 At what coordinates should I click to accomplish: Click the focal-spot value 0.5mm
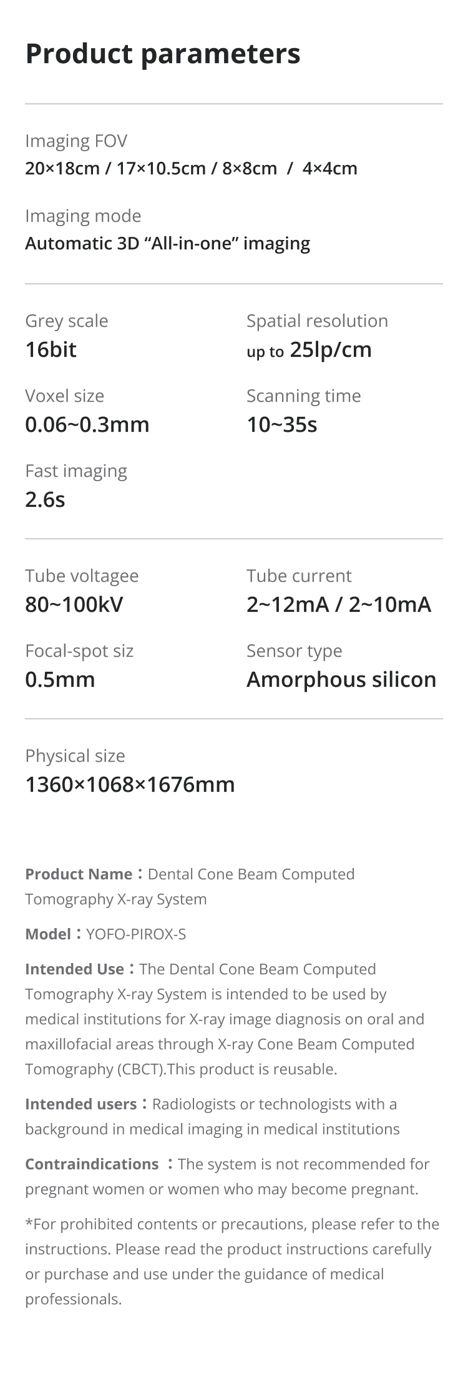pos(60,680)
